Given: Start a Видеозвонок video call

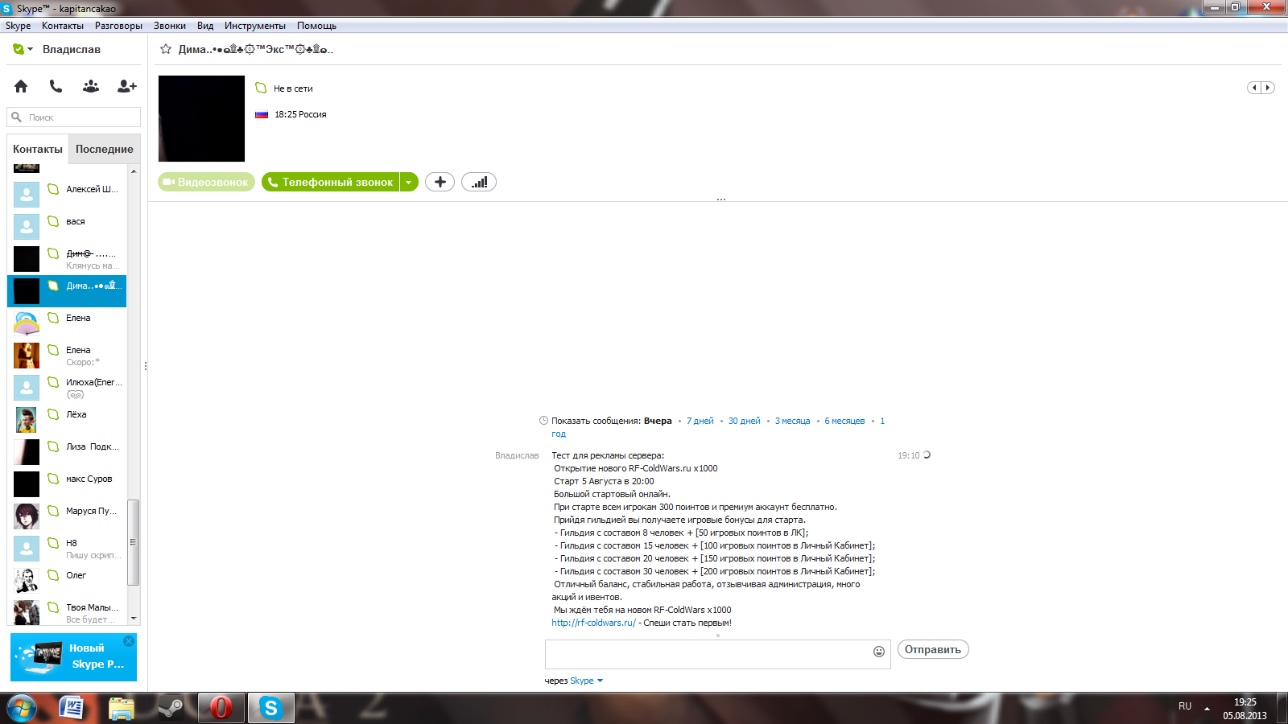Looking at the screenshot, I should coord(206,182).
